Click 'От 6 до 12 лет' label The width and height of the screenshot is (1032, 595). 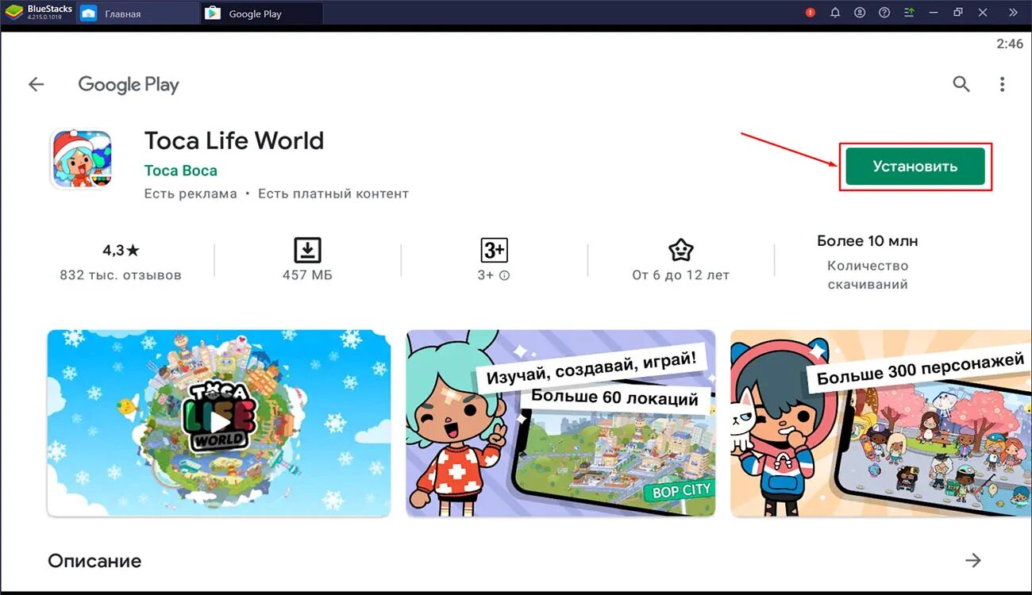click(x=680, y=275)
